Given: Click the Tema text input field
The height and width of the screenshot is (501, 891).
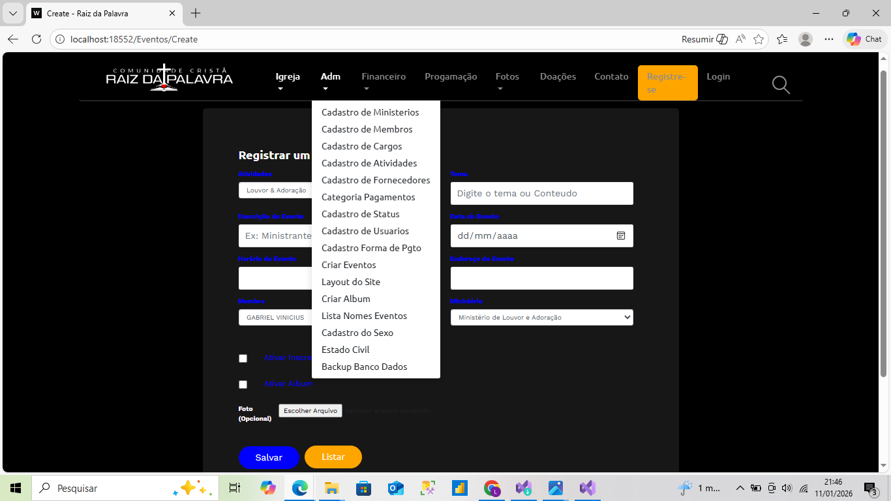Looking at the screenshot, I should pos(541,194).
